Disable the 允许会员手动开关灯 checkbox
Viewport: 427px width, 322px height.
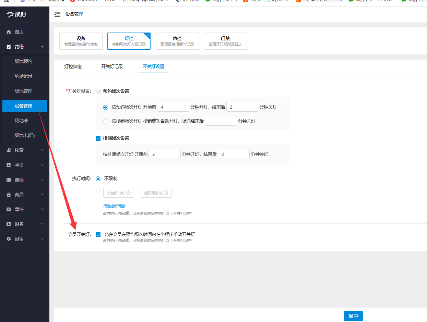tap(98, 234)
